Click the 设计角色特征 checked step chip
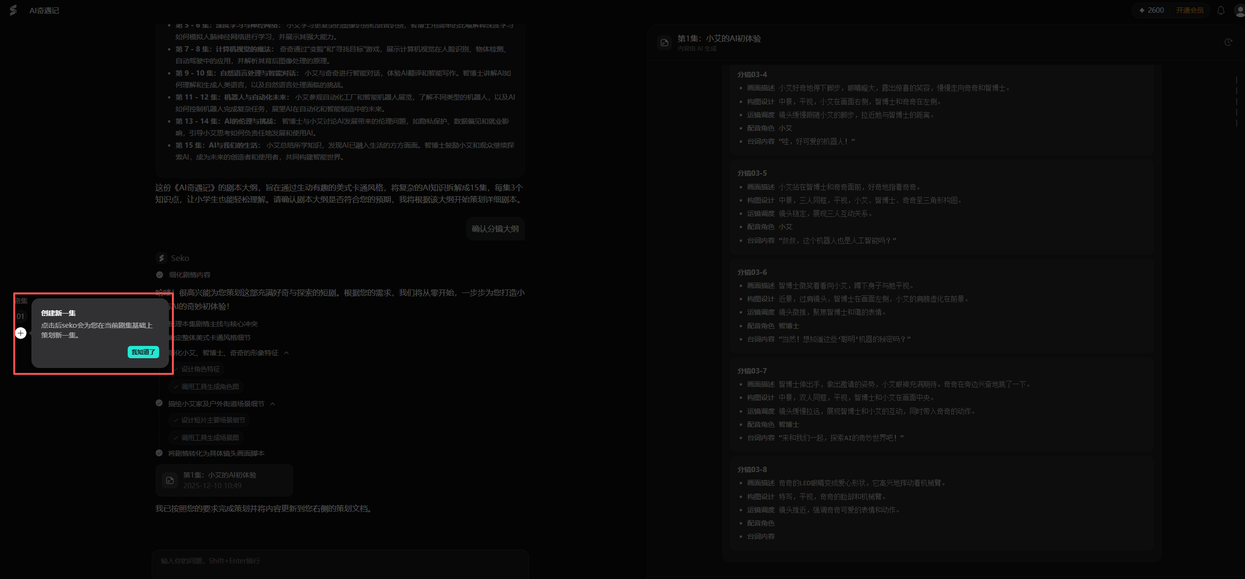This screenshot has width=1245, height=579. tap(200, 369)
